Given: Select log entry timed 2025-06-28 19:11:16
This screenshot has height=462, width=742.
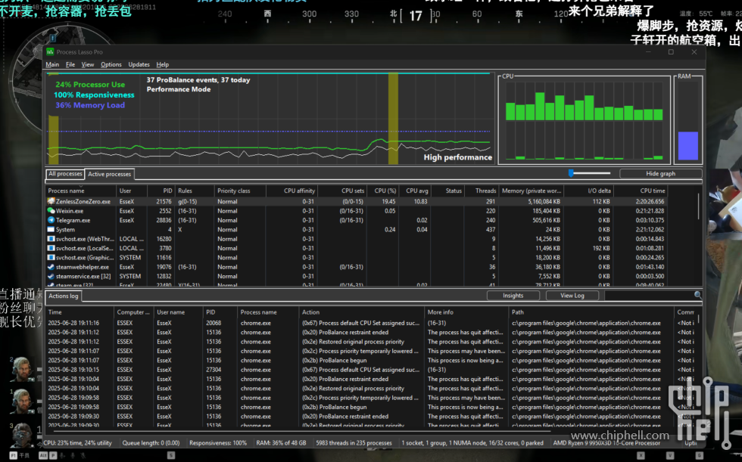Looking at the screenshot, I should [73, 323].
